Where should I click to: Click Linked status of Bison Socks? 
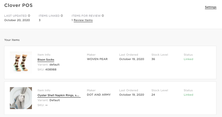188,59
